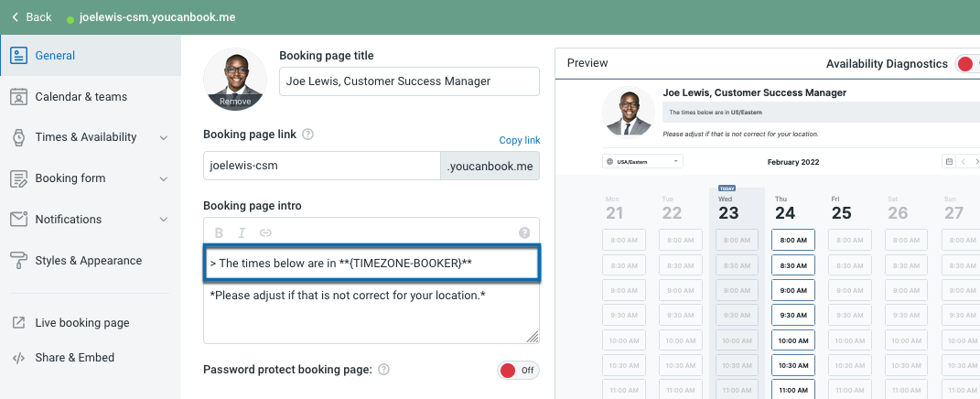
Task: Open Styles & Appearance section
Action: tap(88, 261)
